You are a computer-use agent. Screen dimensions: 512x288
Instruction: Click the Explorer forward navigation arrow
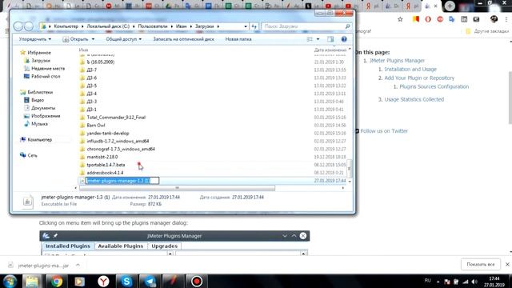click(x=29, y=26)
